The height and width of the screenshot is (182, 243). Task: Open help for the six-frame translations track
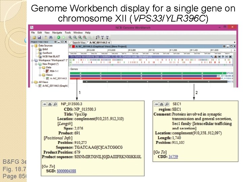click(223, 57)
